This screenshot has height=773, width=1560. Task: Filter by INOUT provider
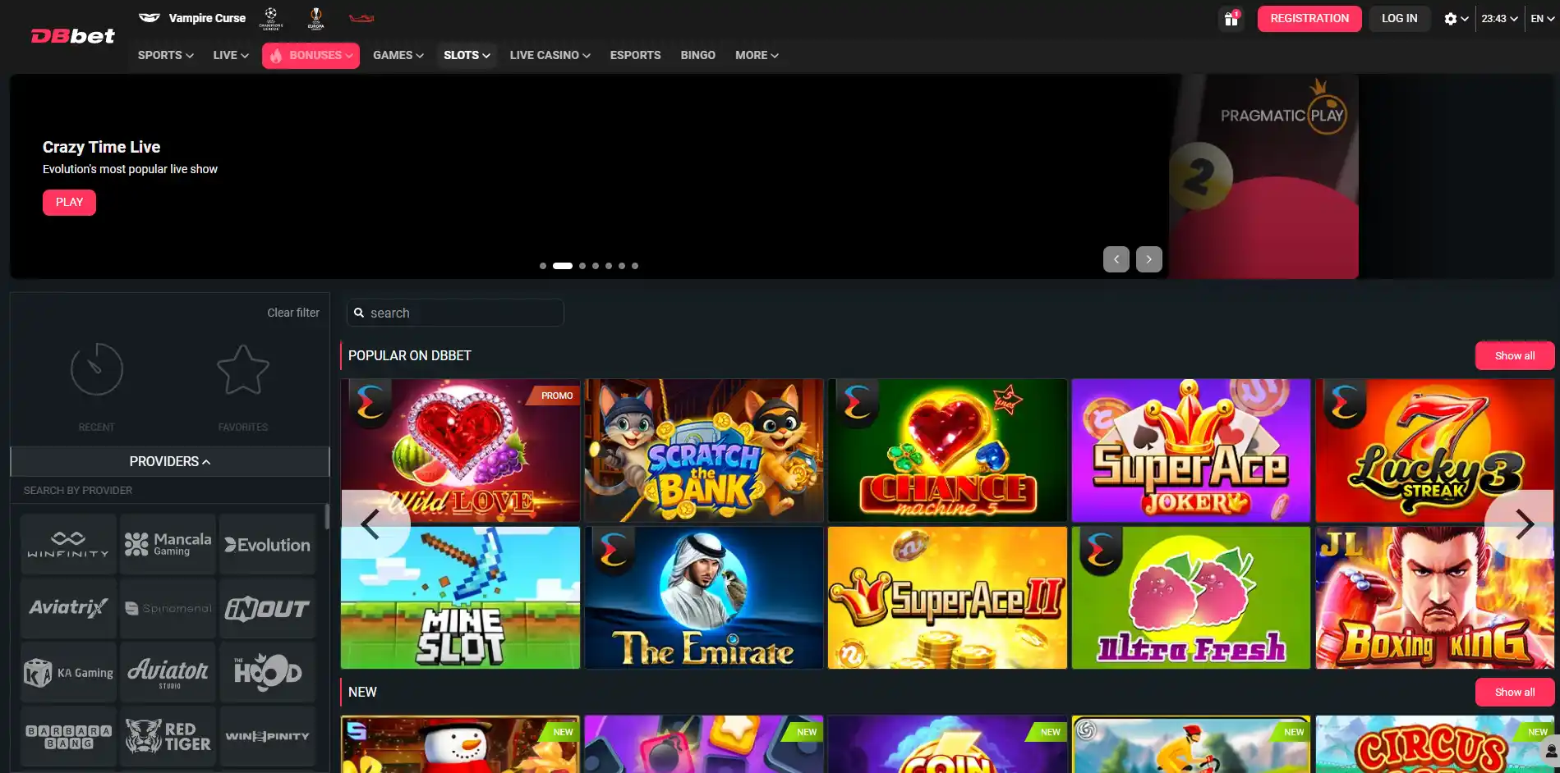point(268,608)
